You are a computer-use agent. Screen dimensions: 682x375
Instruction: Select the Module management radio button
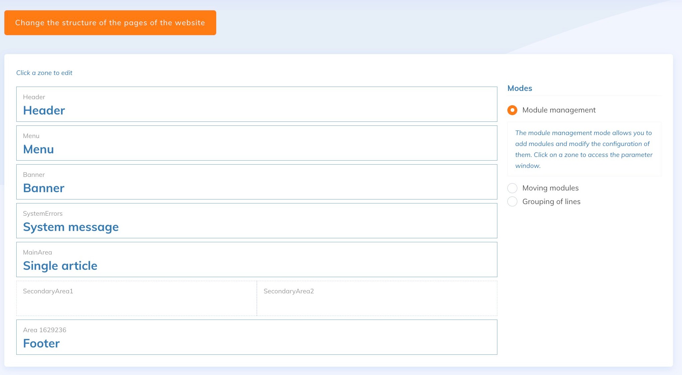(x=512, y=110)
